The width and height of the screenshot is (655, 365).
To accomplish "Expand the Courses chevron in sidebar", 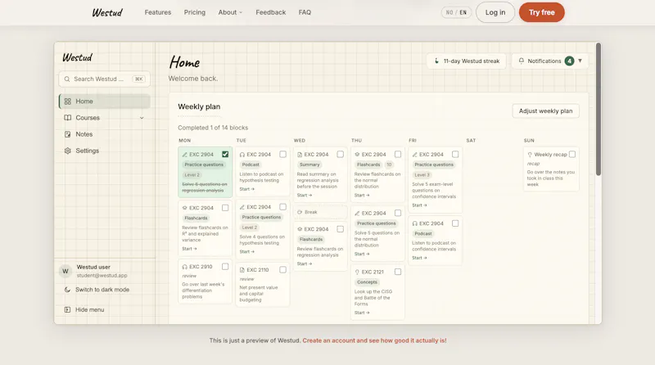I will [x=142, y=118].
